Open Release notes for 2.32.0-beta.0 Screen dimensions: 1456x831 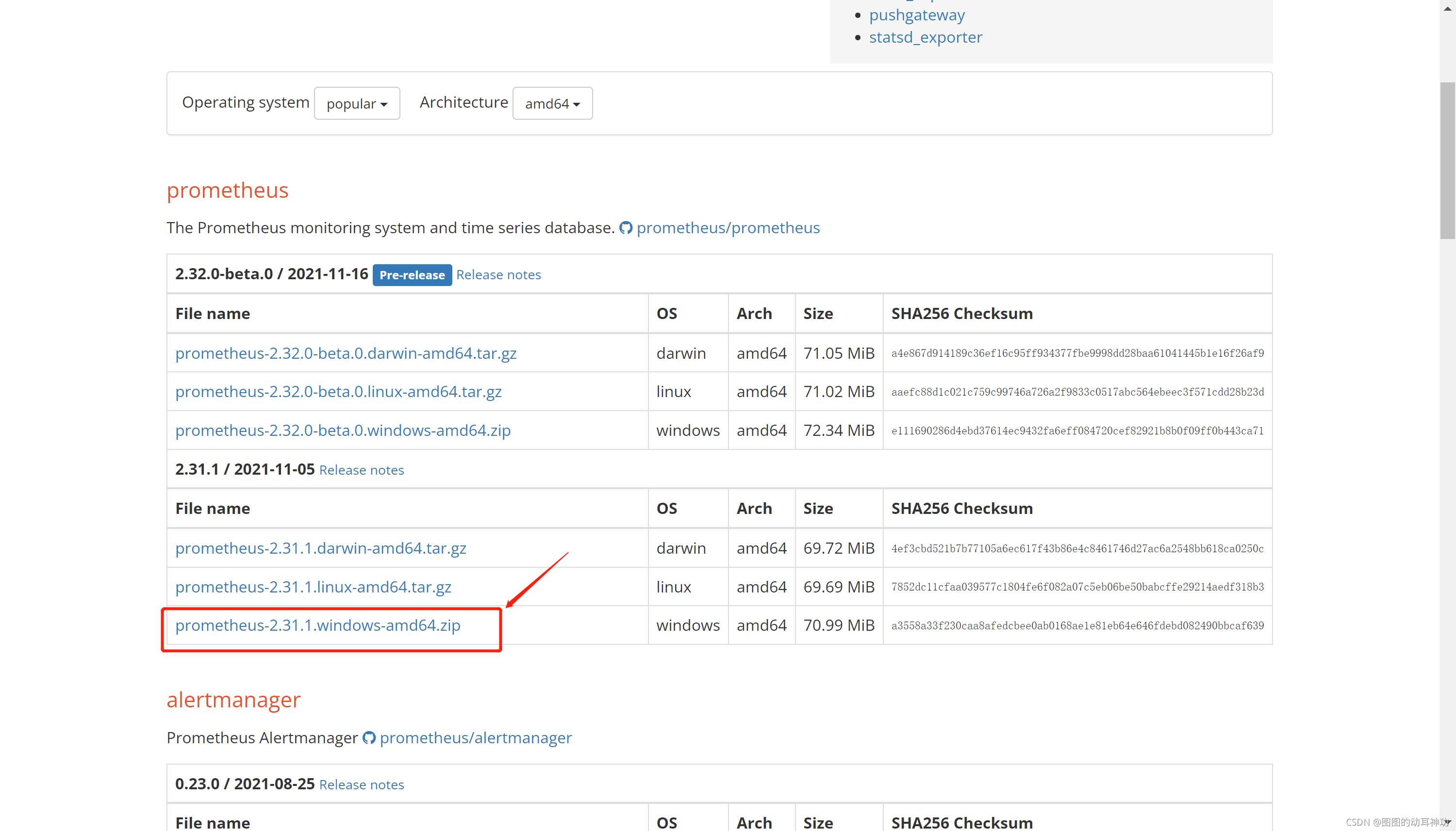tap(498, 275)
